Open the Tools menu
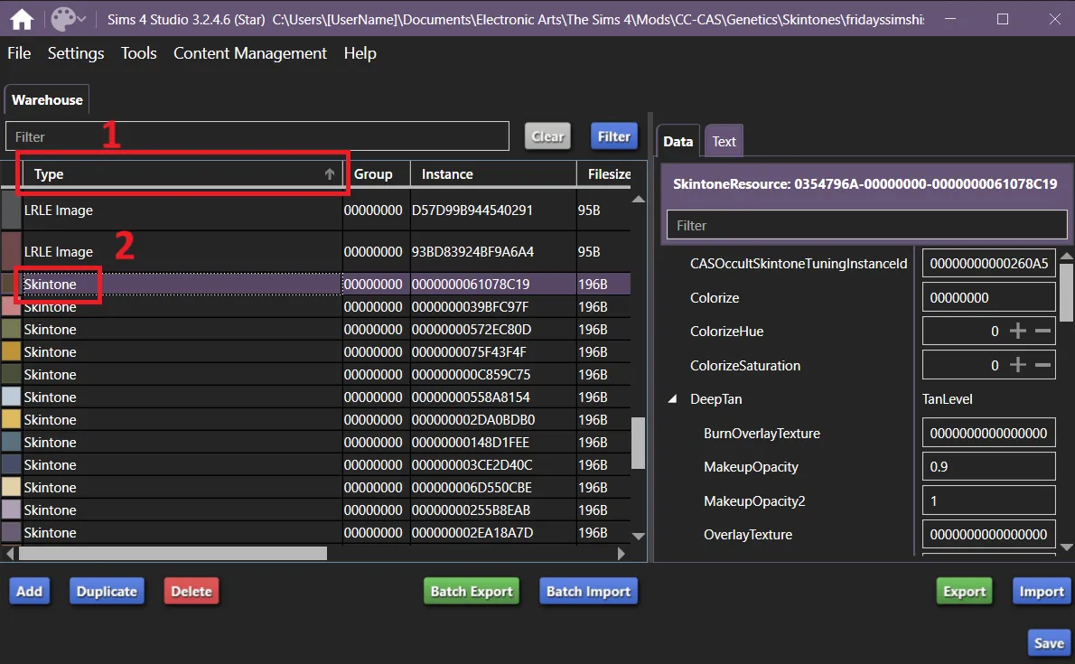This screenshot has height=664, width=1075. (x=139, y=53)
